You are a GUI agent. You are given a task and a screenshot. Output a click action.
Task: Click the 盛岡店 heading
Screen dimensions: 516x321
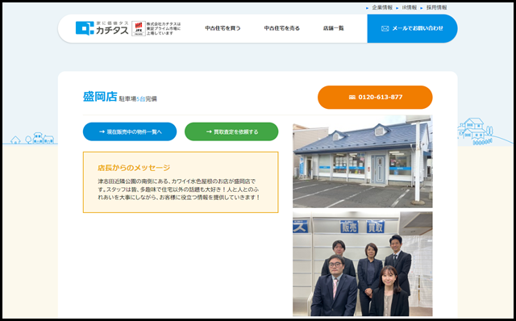(100, 97)
